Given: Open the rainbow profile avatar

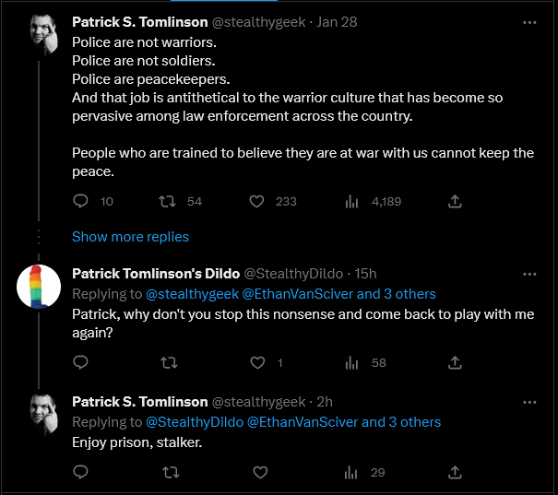Looking at the screenshot, I should (40, 289).
